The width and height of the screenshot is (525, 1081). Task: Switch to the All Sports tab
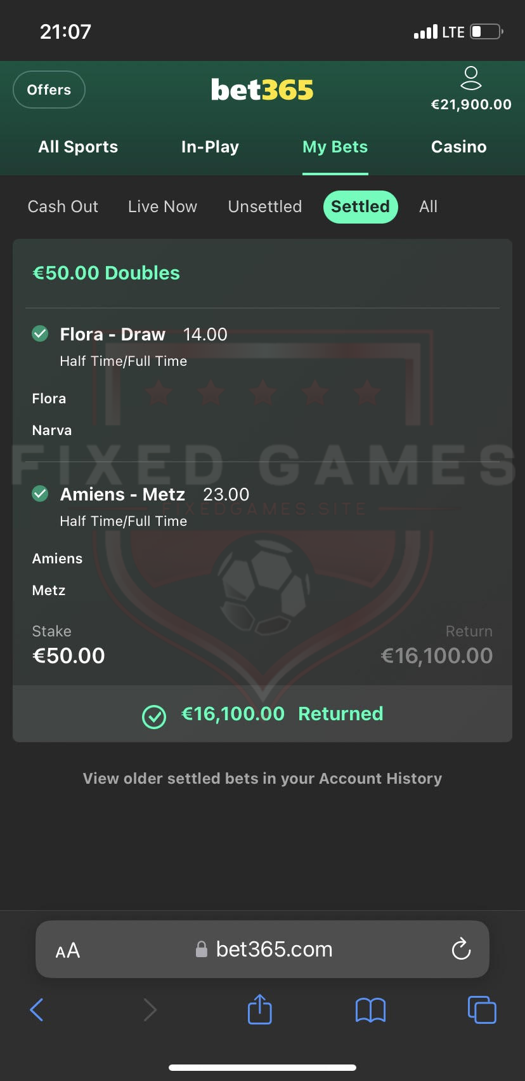(78, 147)
